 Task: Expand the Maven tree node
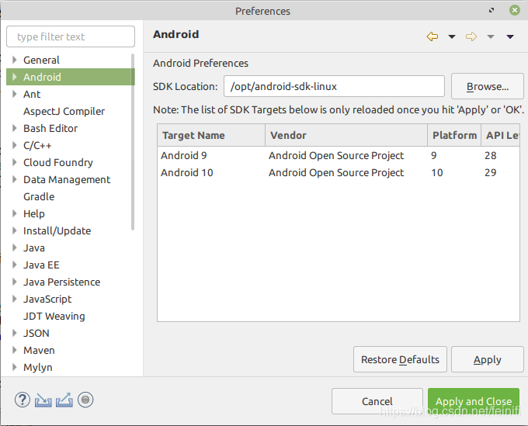(x=14, y=350)
